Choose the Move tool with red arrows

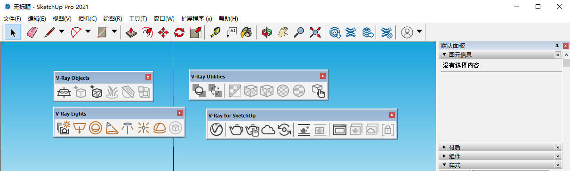pos(163,32)
